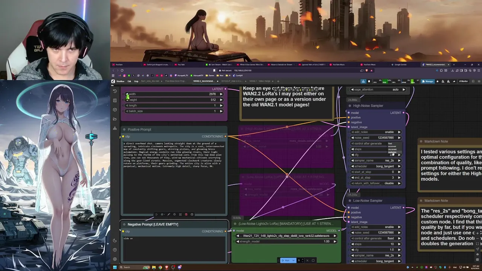Open the model library cube icon

click(x=115, y=110)
